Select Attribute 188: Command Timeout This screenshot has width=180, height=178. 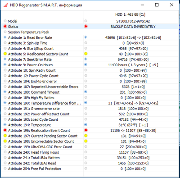point(34,92)
